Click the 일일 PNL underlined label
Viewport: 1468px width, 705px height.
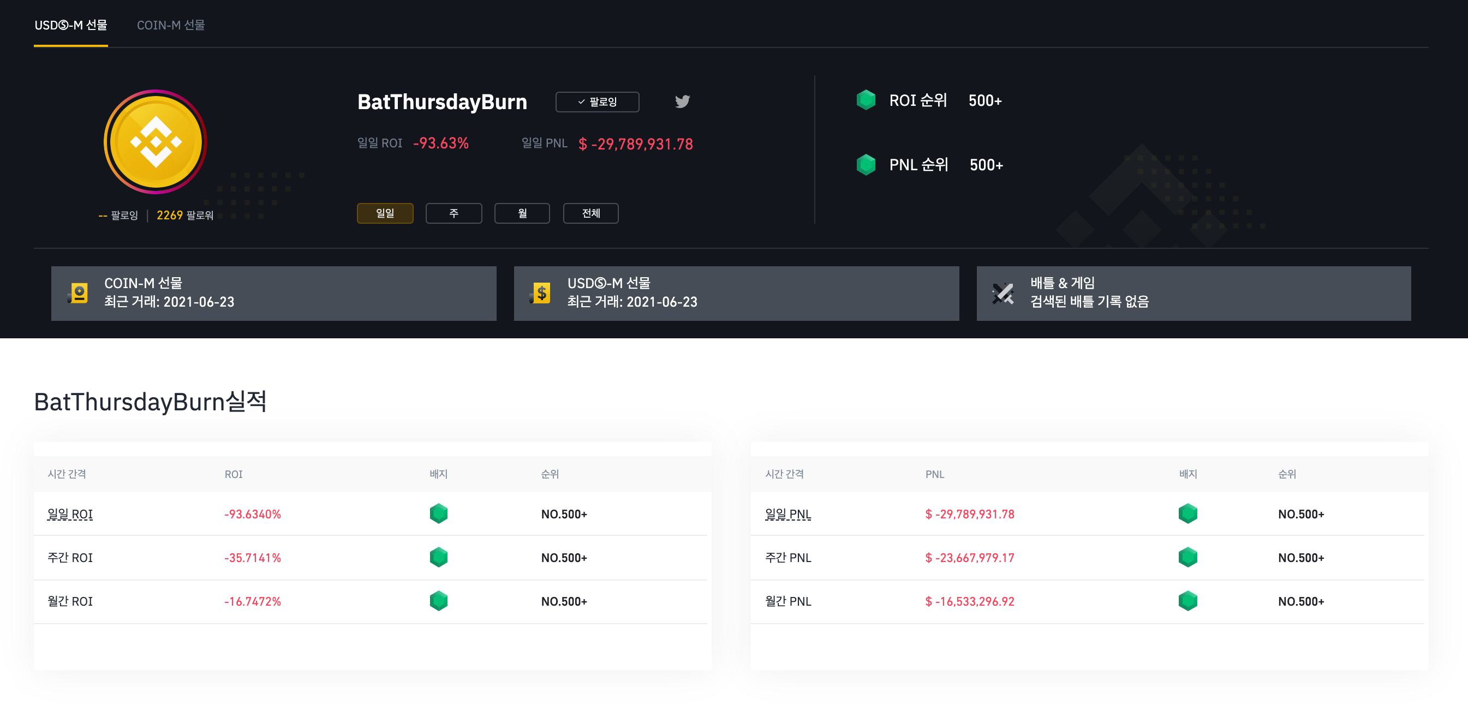pyautogui.click(x=787, y=514)
